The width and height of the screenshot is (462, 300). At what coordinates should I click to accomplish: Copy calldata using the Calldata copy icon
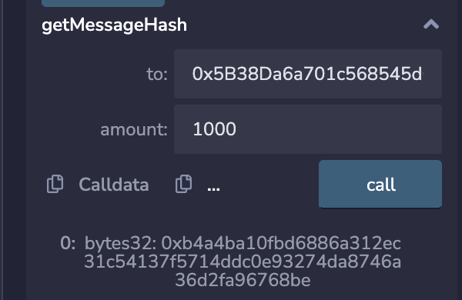click(x=55, y=184)
